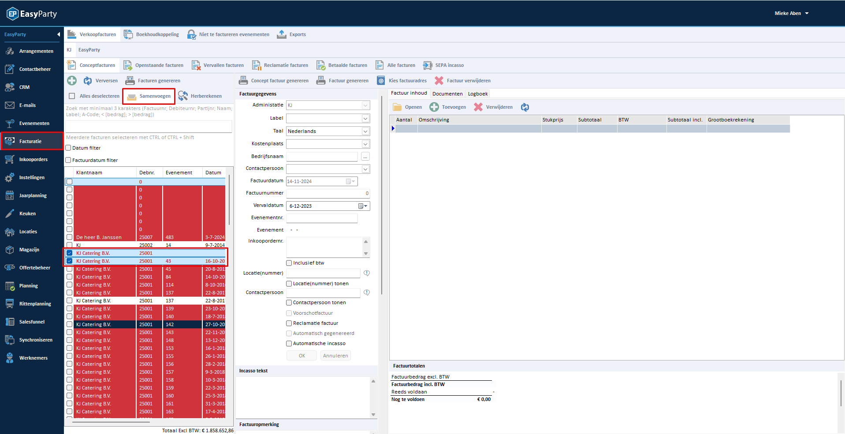Click Verversen refresh icon
Viewport: 845px width, 434px height.
coord(88,81)
